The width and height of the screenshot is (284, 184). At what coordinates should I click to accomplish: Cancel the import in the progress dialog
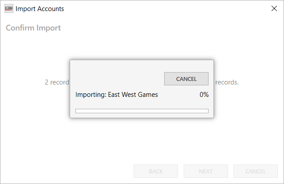coord(186,79)
